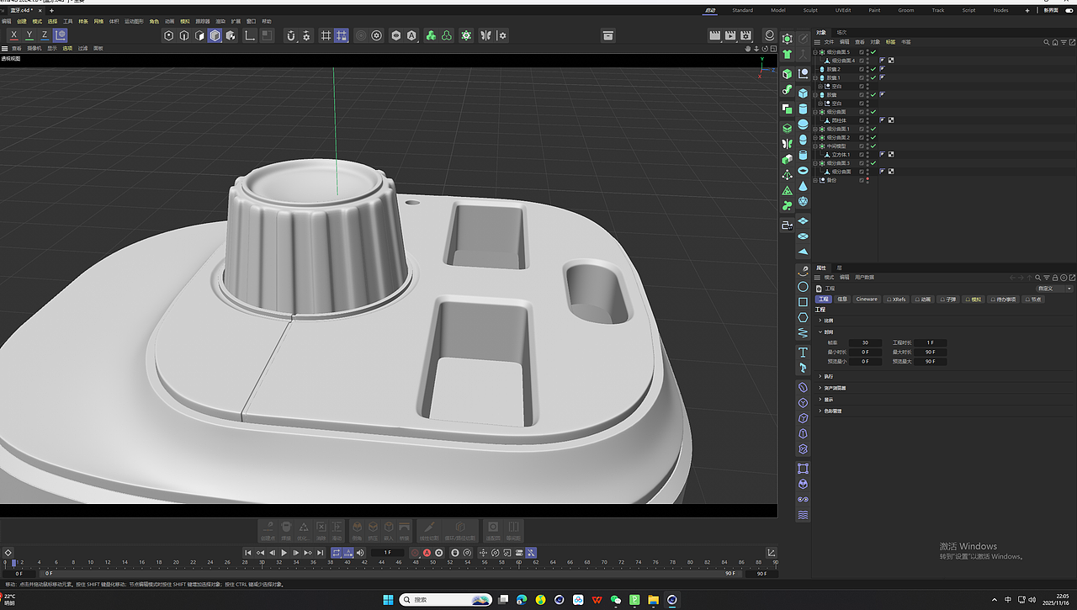
Task: Expand the 执行 section in Attributes
Action: (820, 376)
